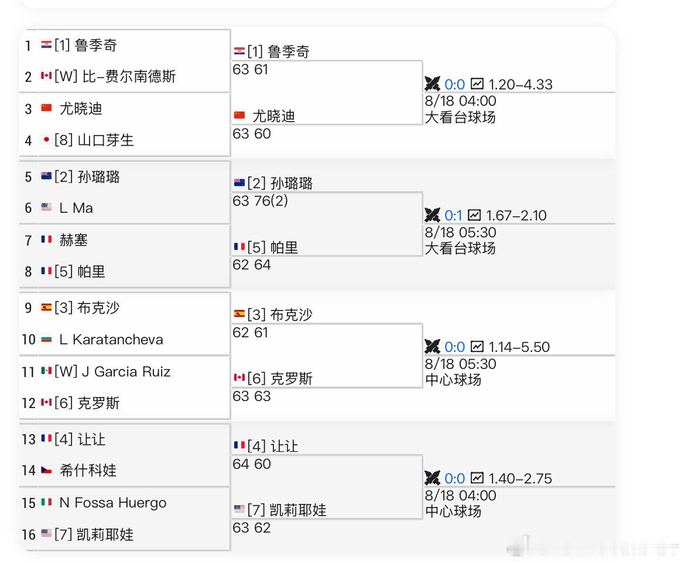Click swords icon beside 0:0 1.40–2.75
Viewport: 685px width, 563px height.
pyautogui.click(x=432, y=478)
